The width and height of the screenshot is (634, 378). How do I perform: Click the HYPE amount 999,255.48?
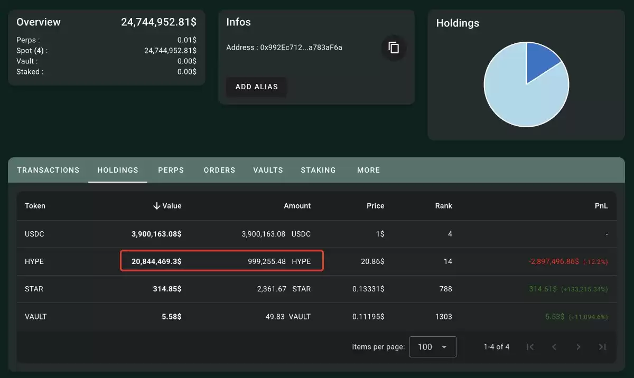[x=267, y=261]
